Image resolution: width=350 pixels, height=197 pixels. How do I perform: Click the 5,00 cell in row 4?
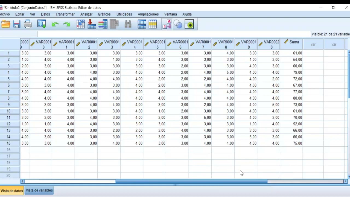pos(223,73)
